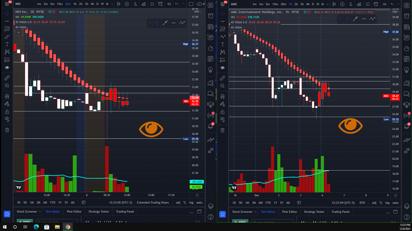
Task: Select zoom in tool in NIO left toolbar
Action: (x=7, y=86)
